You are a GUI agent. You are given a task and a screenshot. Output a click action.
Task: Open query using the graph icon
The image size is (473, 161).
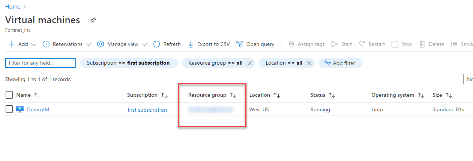pyautogui.click(x=240, y=44)
